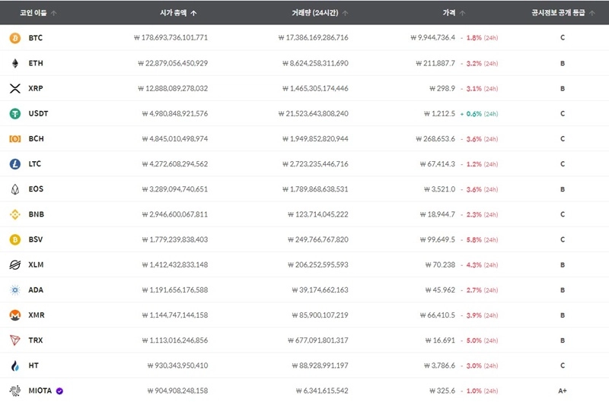Click the EOS coin icon
The width and height of the screenshot is (609, 402).
(x=14, y=189)
